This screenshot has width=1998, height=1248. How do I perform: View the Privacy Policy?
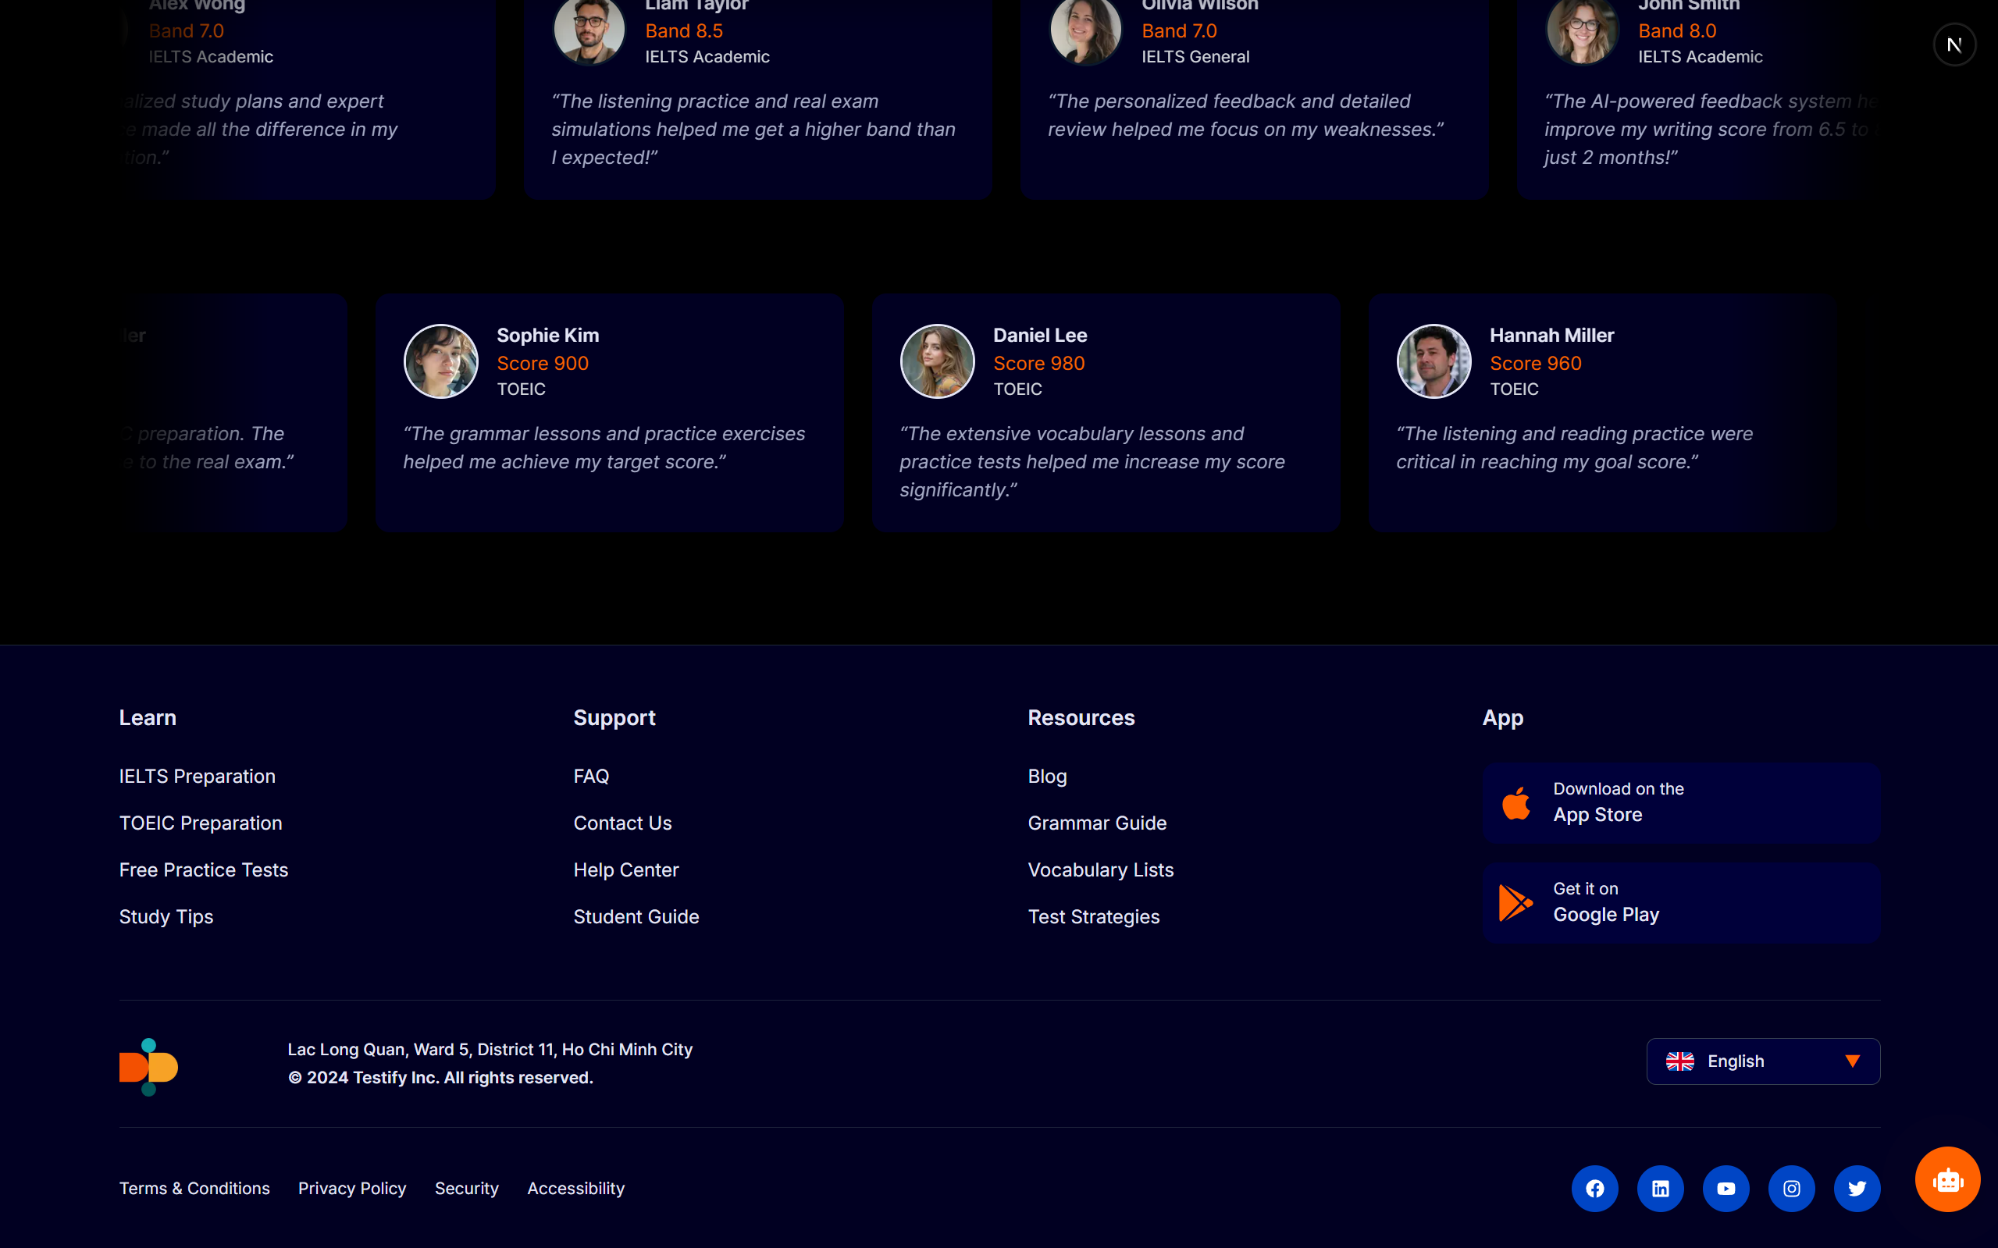(351, 1189)
